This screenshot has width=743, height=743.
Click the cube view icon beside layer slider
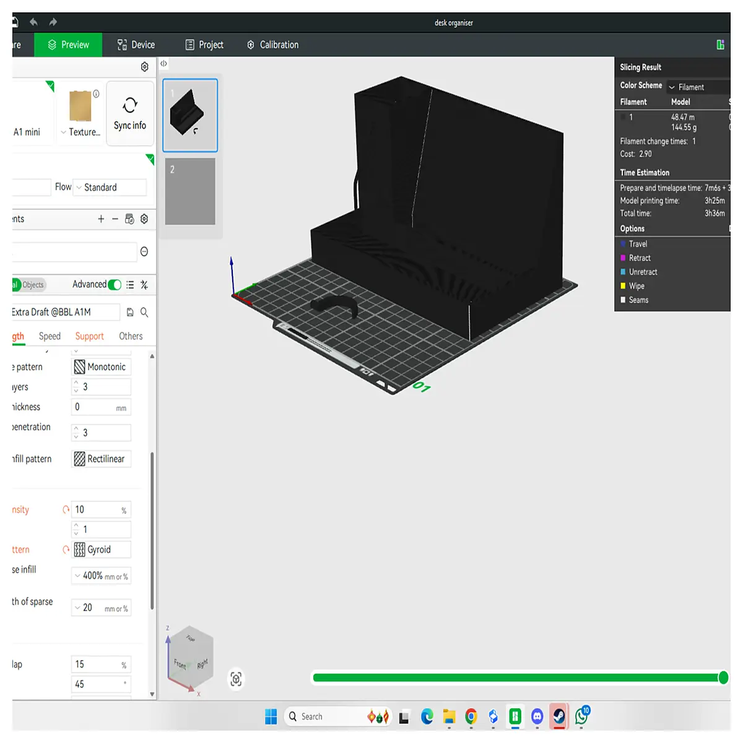click(x=236, y=679)
